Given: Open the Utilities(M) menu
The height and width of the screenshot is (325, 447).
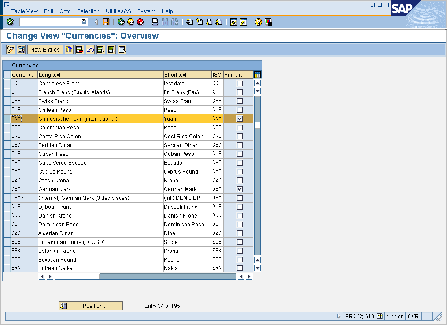Looking at the screenshot, I should 118,11.
